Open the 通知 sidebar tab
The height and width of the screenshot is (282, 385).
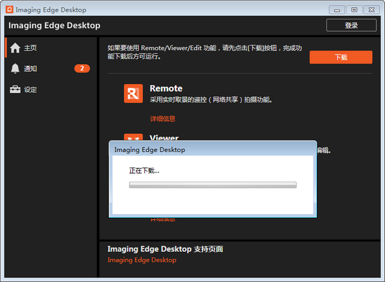coord(30,69)
